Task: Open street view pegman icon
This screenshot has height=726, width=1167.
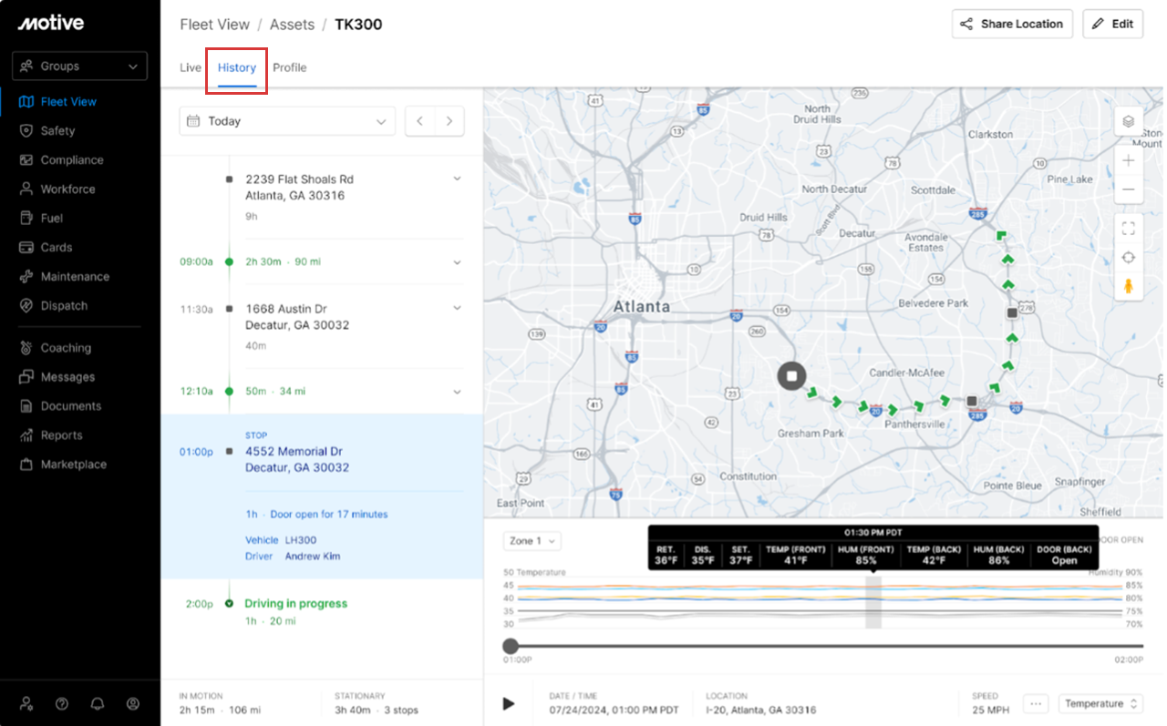Action: (1128, 286)
